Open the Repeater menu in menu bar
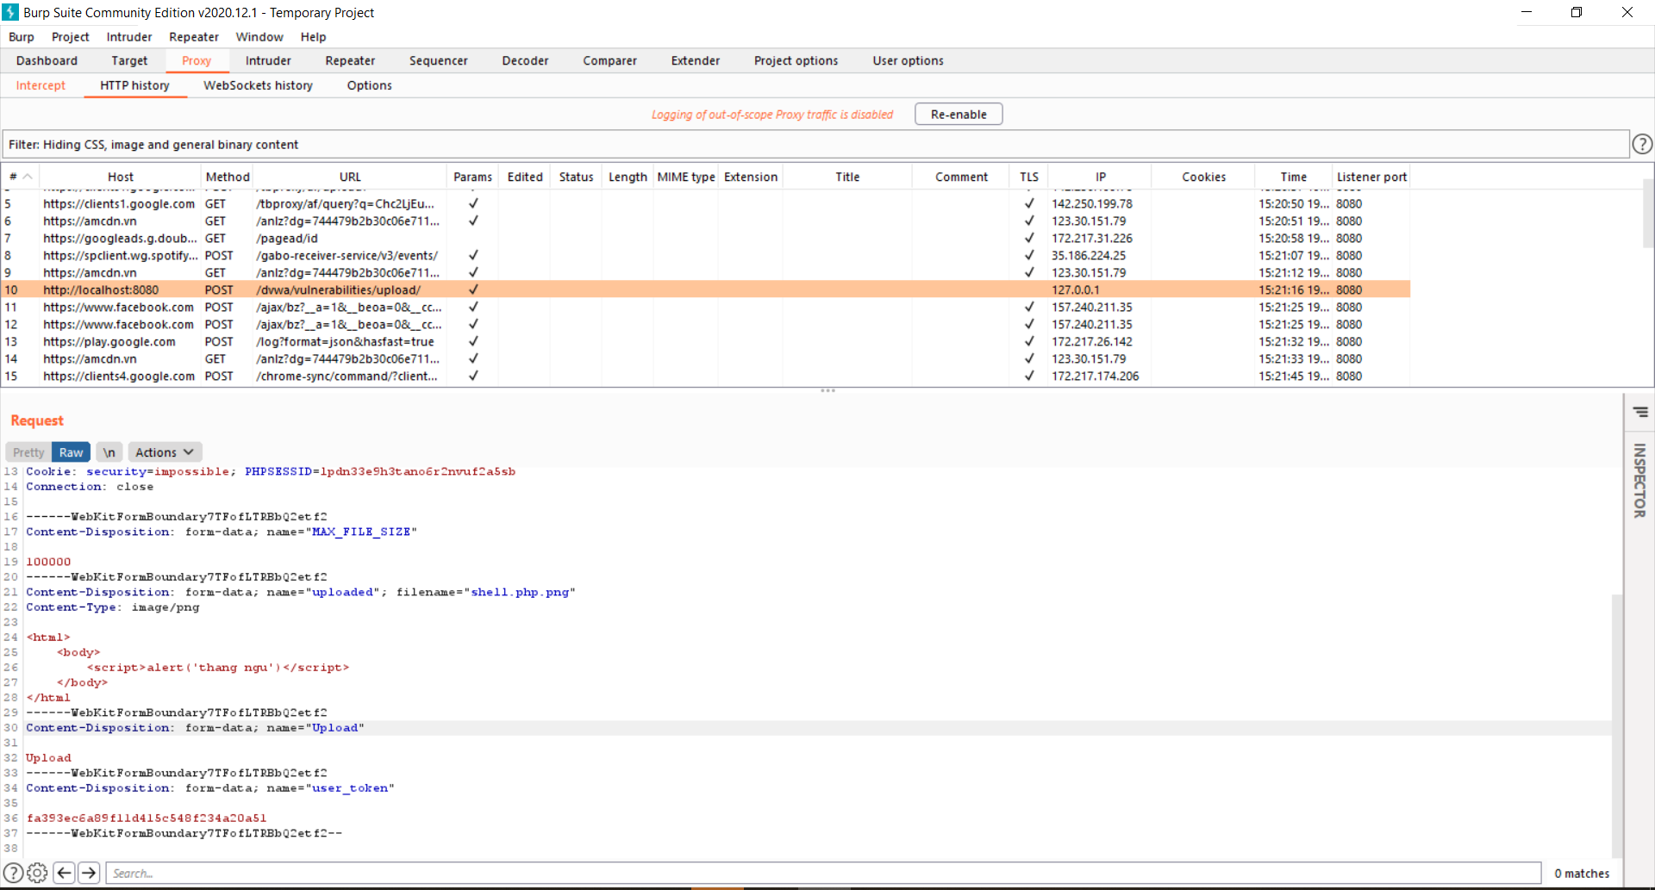This screenshot has width=1655, height=890. 194,37
